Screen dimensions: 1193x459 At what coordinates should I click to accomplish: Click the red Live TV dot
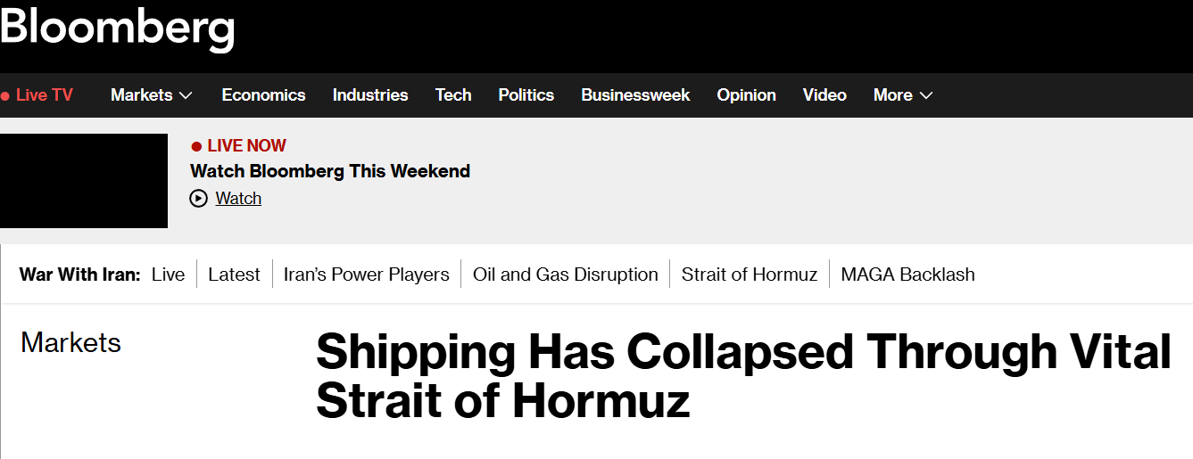pyautogui.click(x=5, y=95)
